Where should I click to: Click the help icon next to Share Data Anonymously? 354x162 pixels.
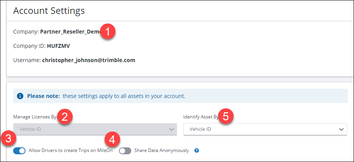(196, 150)
